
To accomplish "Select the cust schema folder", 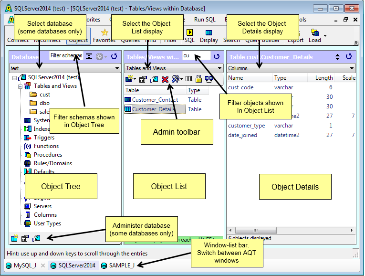I will point(45,95).
